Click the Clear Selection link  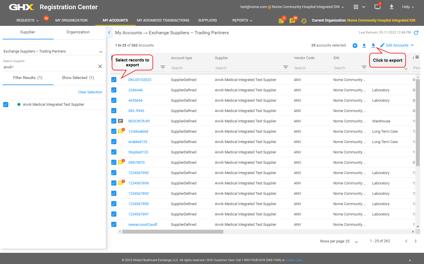coord(90,92)
